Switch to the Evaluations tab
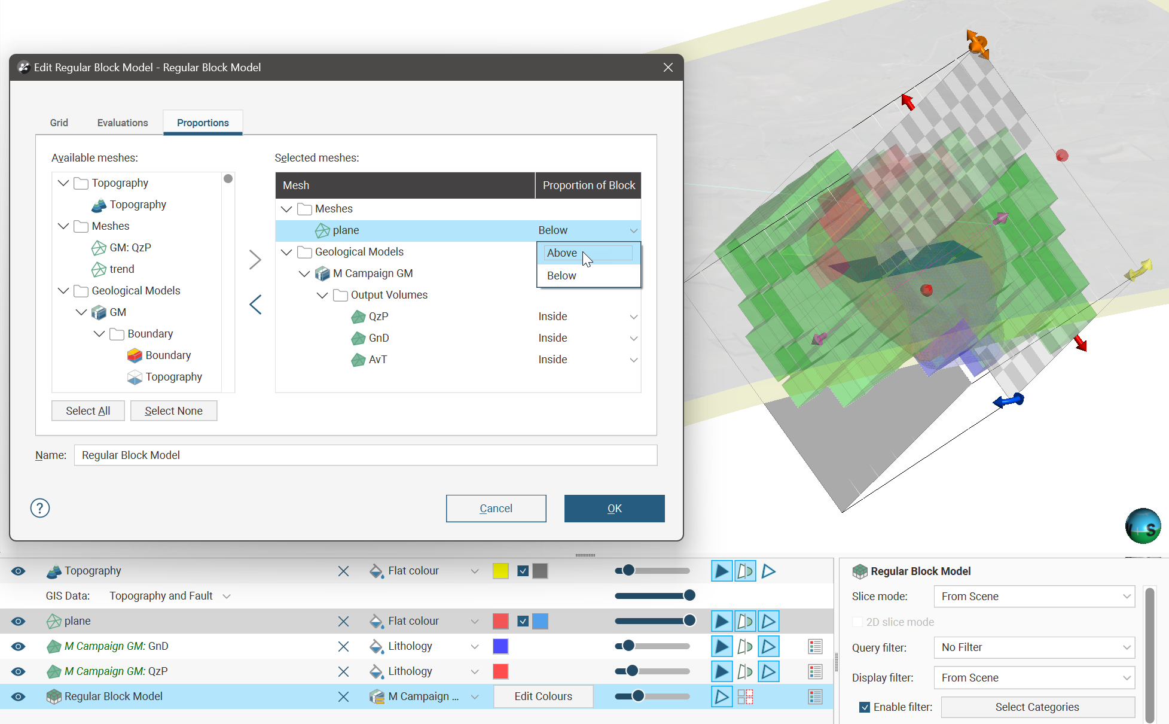Screen dimensions: 1169x724 click(123, 123)
